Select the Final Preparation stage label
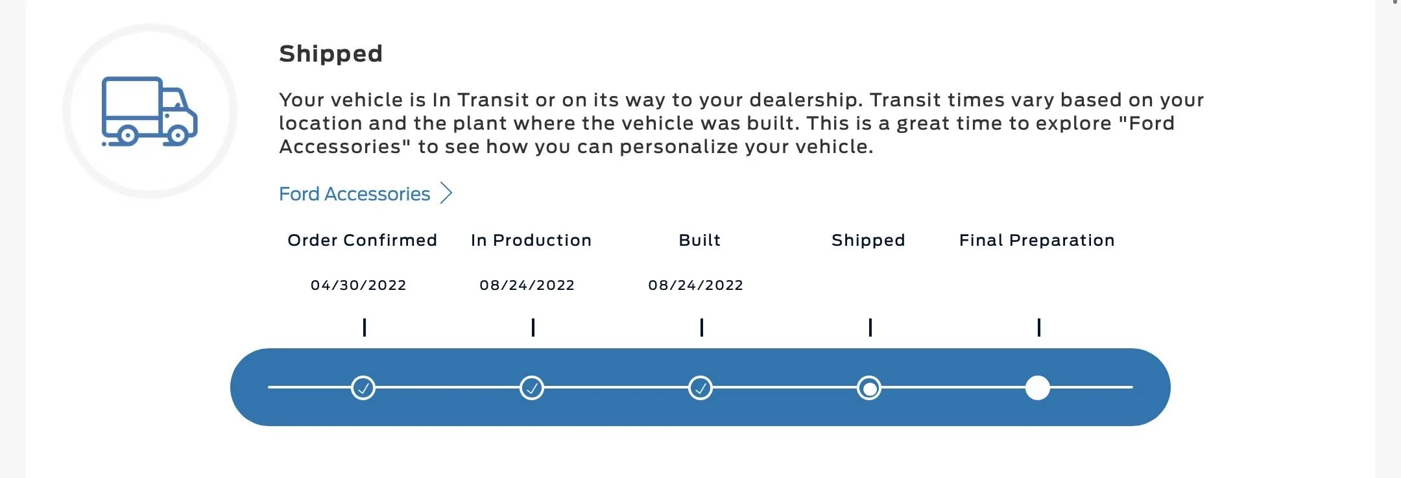 coord(1036,240)
